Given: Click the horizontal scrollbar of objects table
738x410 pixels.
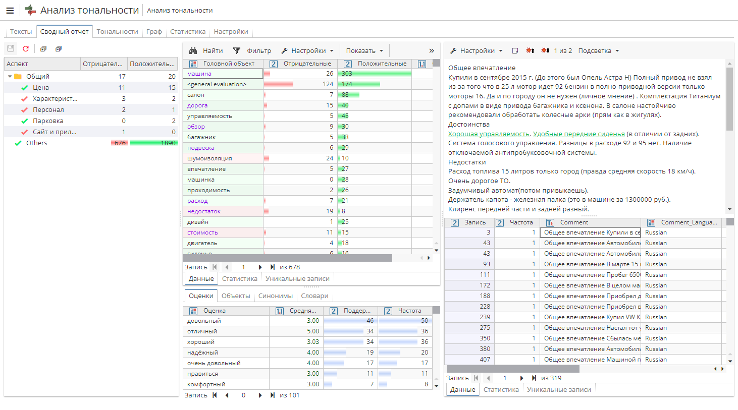Looking at the screenshot, I should click(x=287, y=258).
